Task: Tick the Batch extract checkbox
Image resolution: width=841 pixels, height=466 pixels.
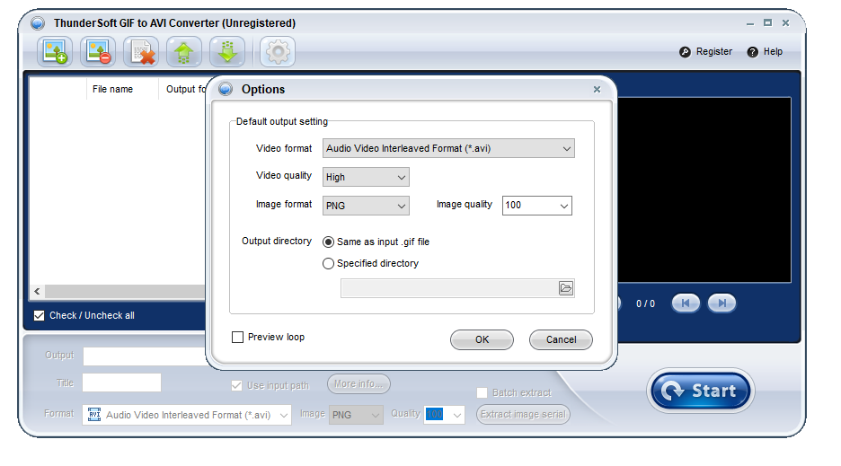Action: pyautogui.click(x=482, y=392)
